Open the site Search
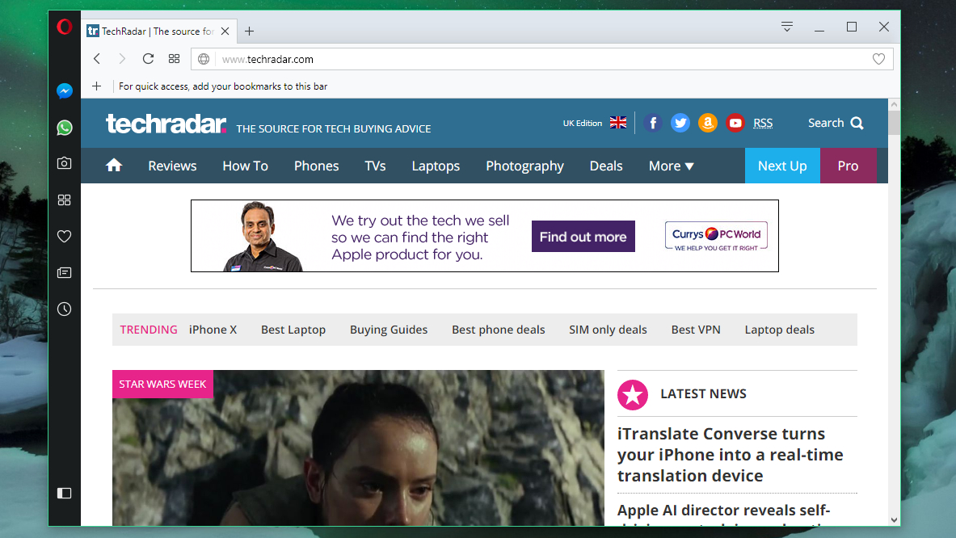The image size is (956, 538). 836,123
